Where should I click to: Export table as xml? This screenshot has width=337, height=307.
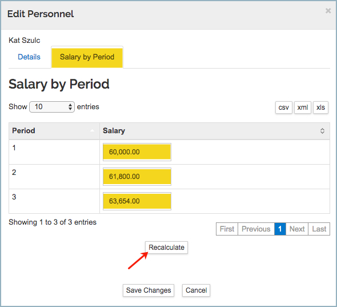(303, 107)
